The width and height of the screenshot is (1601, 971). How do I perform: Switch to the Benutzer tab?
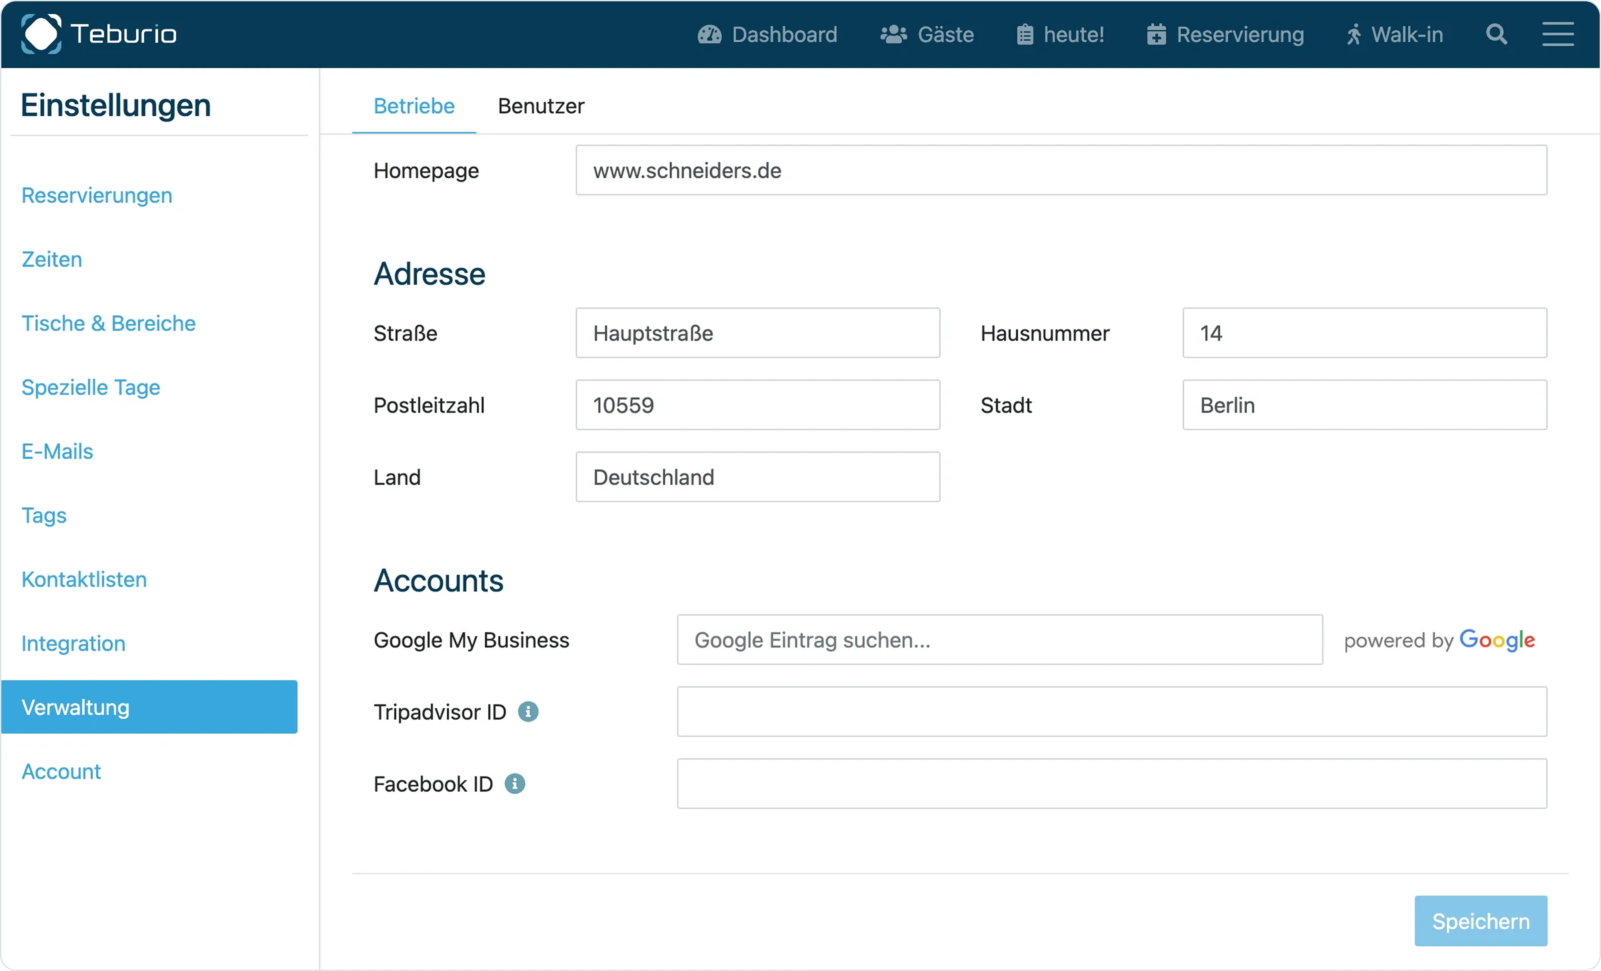pyautogui.click(x=541, y=106)
